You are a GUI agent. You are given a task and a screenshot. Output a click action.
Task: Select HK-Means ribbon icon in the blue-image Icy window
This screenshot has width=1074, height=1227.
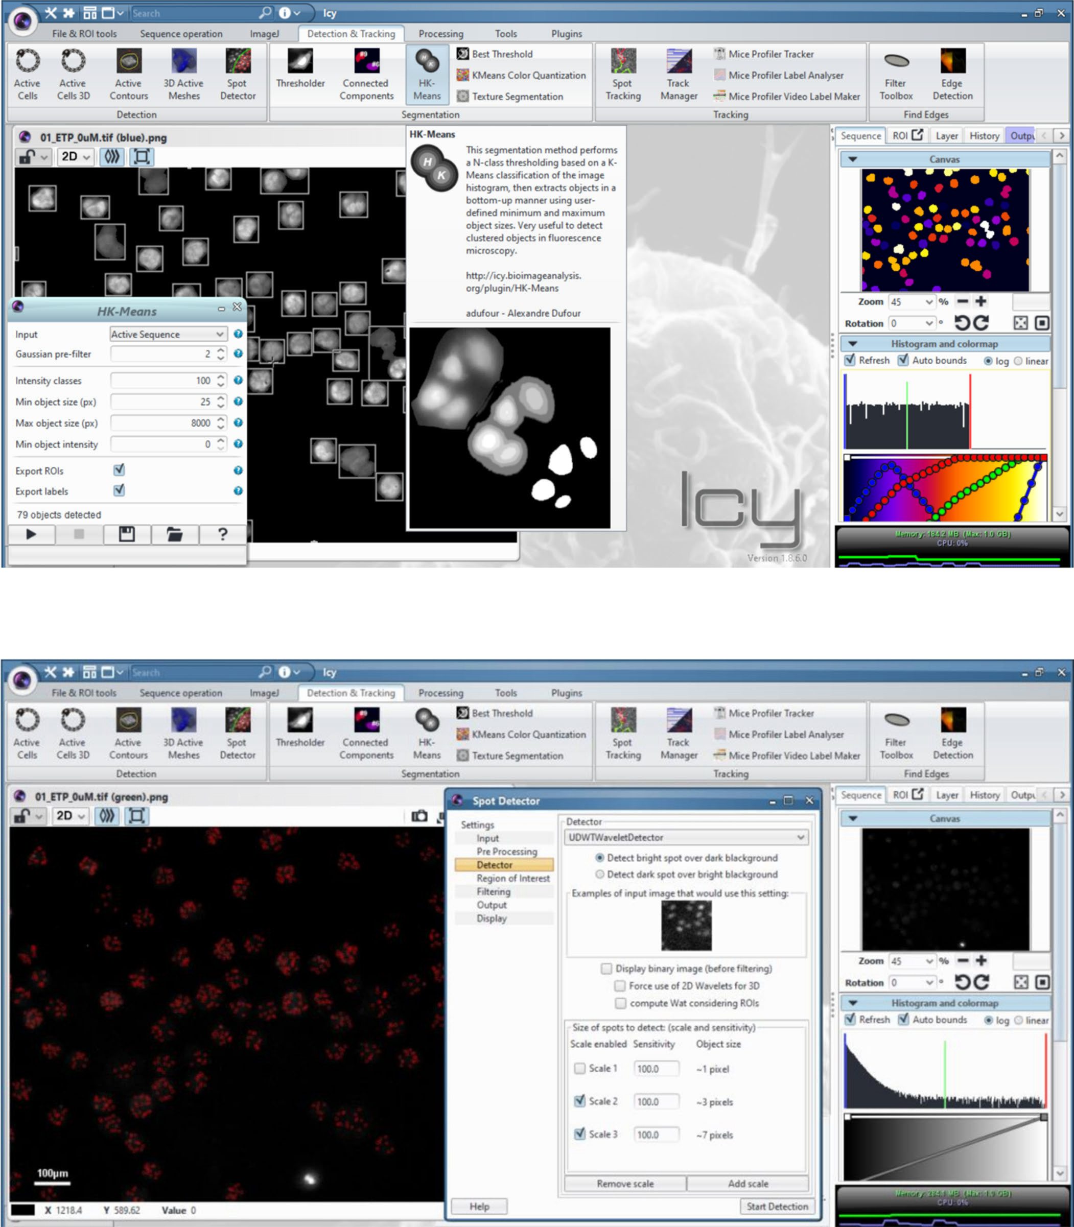pyautogui.click(x=427, y=75)
